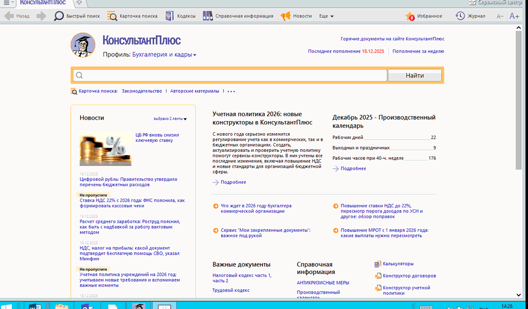Click the ЦБ РФ news coins thumbnail
Screen dimensions: 528x309
coord(105,148)
